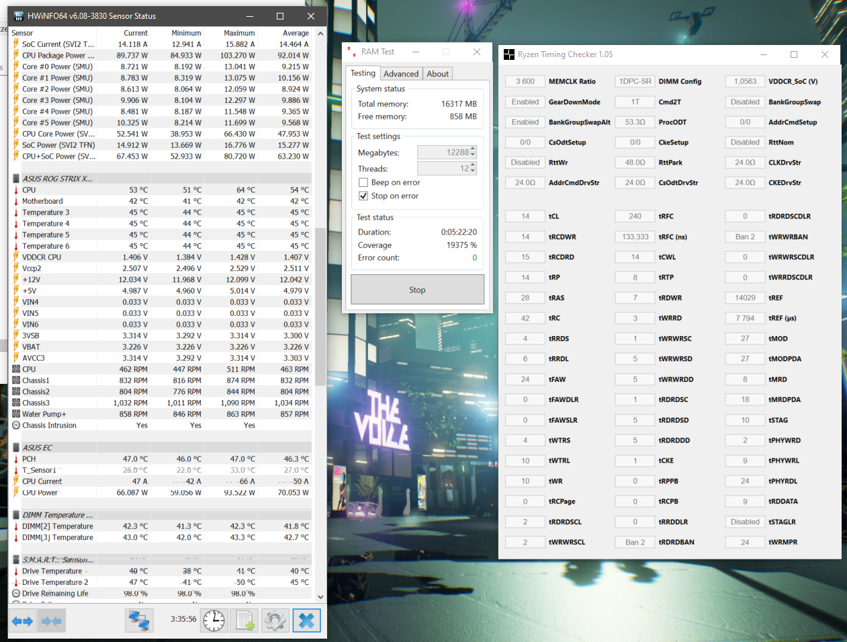This screenshot has width=847, height=642.
Task: Click the HWiNFO scrollbar up arrow
Action: [x=320, y=33]
